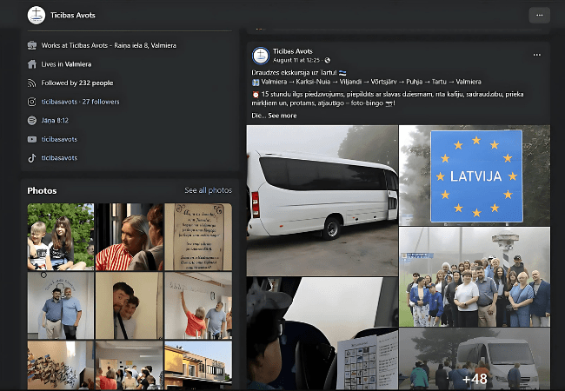The width and height of the screenshot is (565, 391).
Task: Click the Followed by 232 people icon
Action: pyautogui.click(x=32, y=83)
